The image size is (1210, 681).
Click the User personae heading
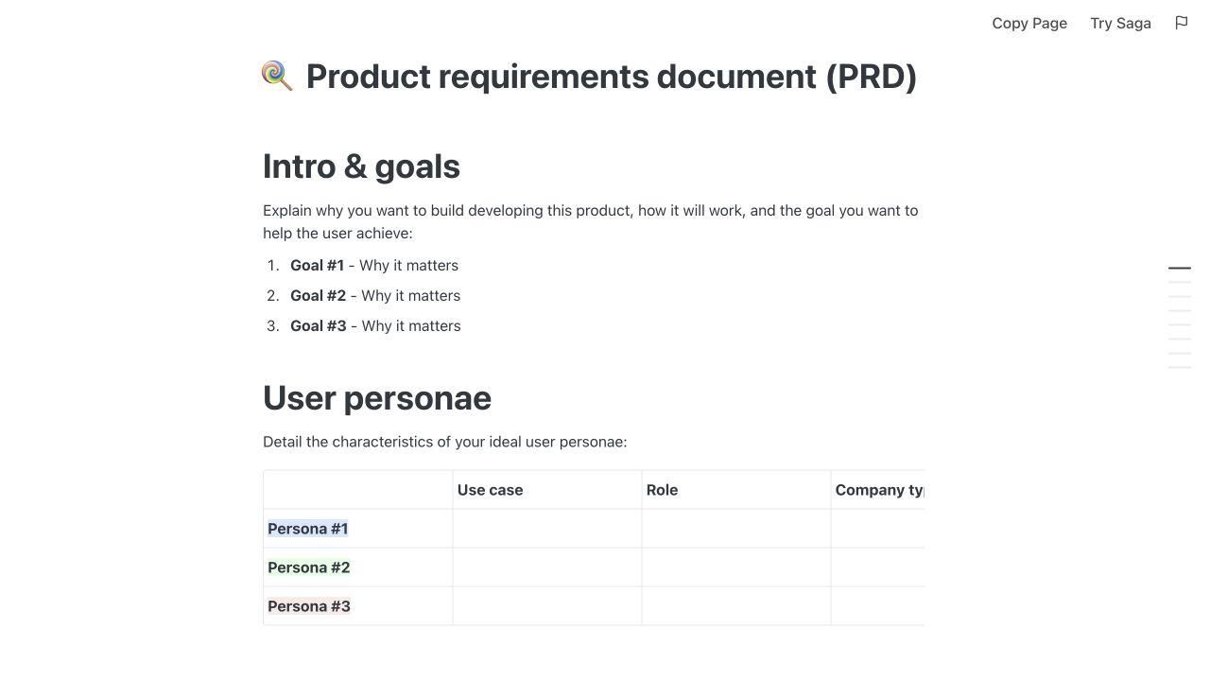377,398
